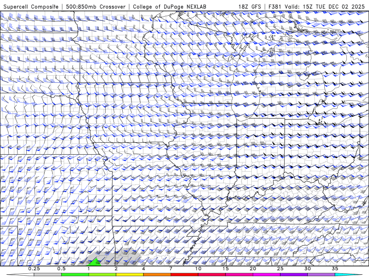Click the orange 4–7 color bar segment
This screenshot has width=369, height=277.
point(157,275)
